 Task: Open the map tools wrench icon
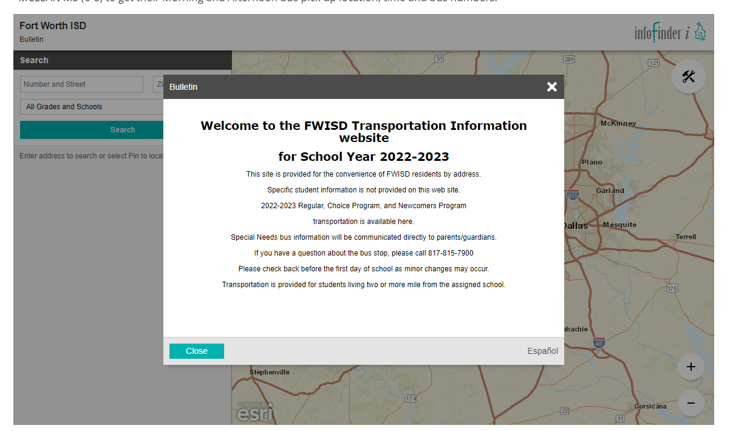pyautogui.click(x=688, y=76)
